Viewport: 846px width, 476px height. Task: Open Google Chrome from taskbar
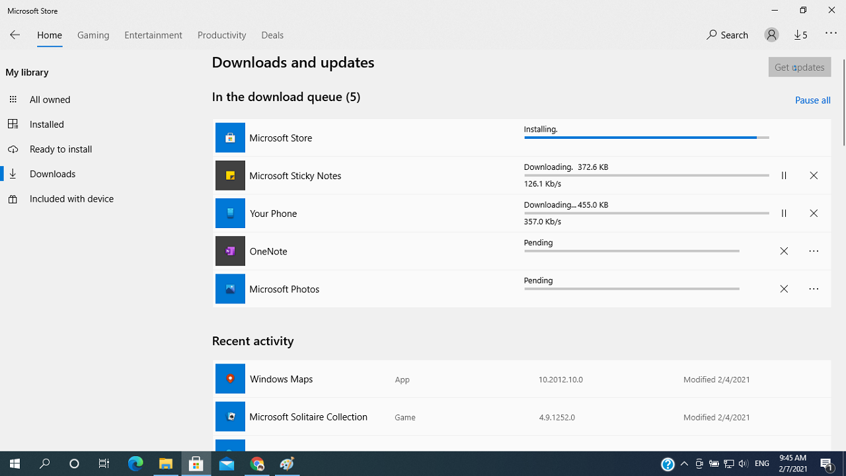click(x=257, y=463)
